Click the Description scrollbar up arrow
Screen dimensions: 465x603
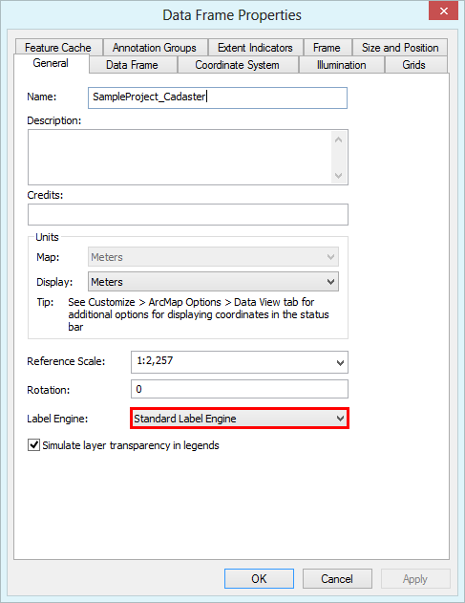click(339, 140)
